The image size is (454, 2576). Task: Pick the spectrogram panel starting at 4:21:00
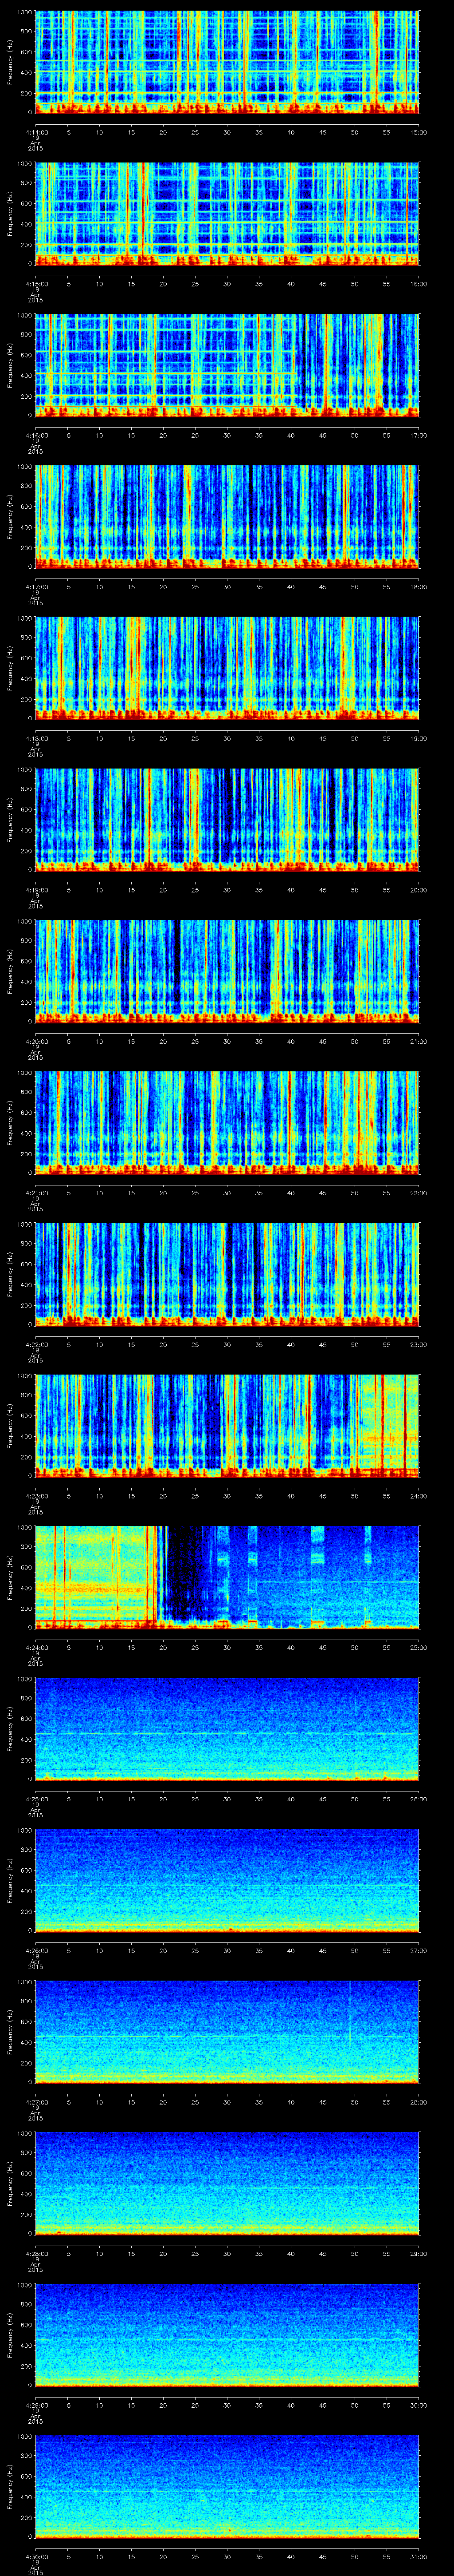click(227, 1122)
